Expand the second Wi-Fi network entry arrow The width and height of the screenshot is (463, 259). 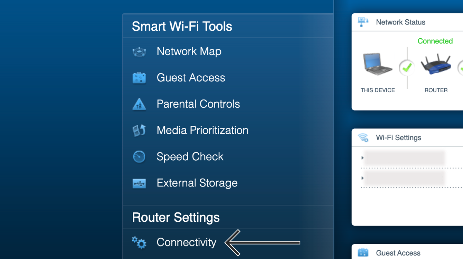(x=362, y=178)
